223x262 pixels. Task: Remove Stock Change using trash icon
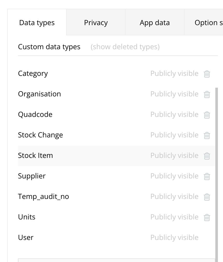[x=207, y=136]
